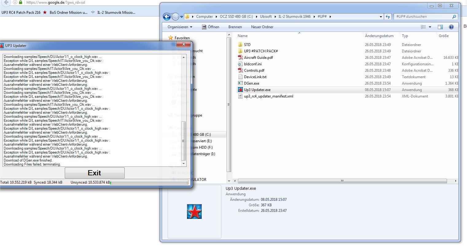467x248 pixels.
Task: Click the Aircraft Guide.pdf file icon
Action: (x=240, y=58)
